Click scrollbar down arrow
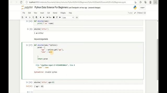The image size is (167, 93). click(158, 92)
